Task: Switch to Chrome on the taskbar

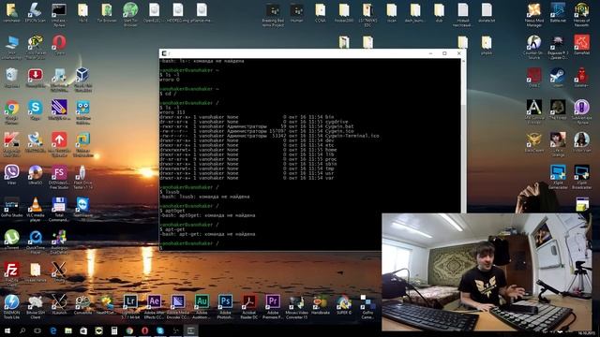Action: pos(129,330)
